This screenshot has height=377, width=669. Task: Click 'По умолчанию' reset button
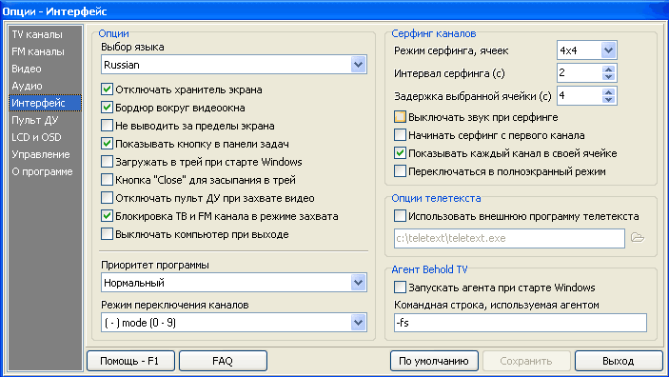point(434,361)
